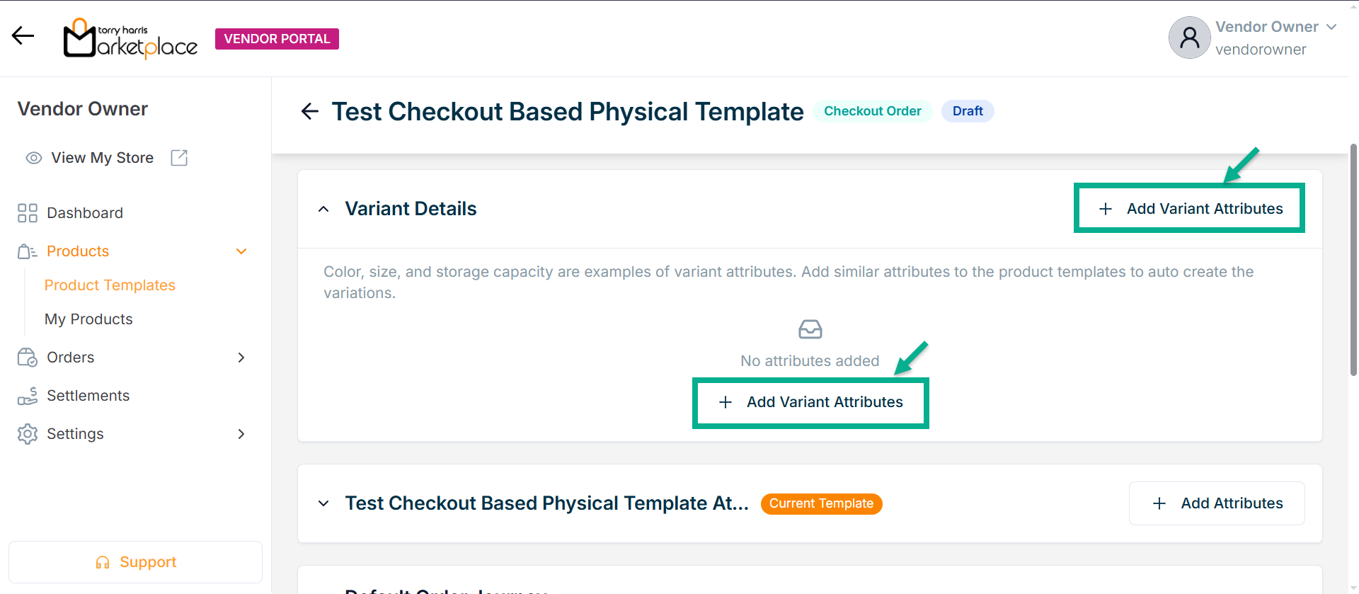Select Product Templates in sidebar
1359x594 pixels.
110,285
